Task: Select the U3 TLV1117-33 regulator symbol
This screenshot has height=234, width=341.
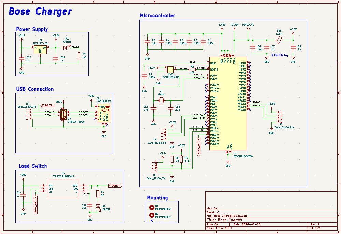Action: pos(40,49)
